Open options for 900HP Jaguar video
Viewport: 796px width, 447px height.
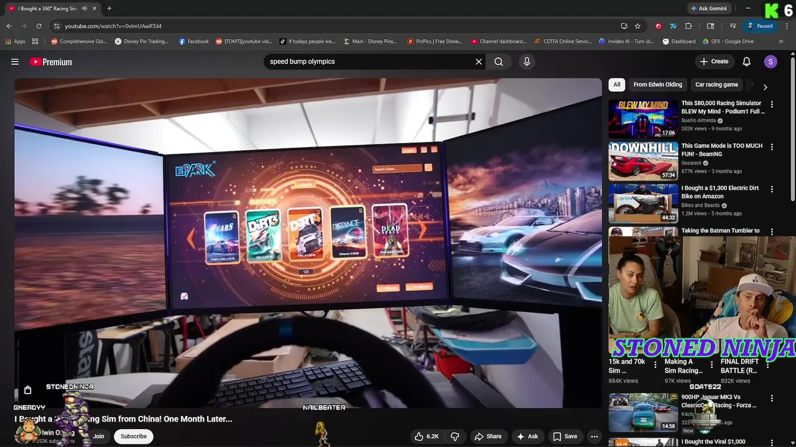pos(772,398)
